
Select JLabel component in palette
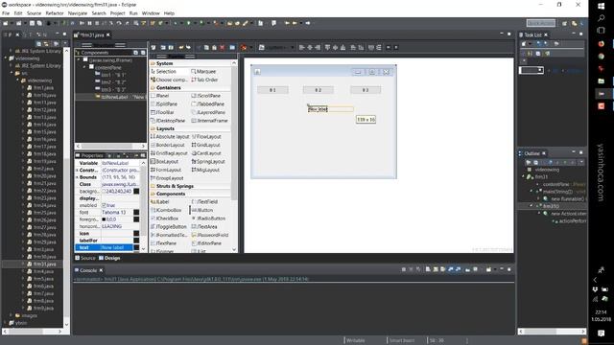[160, 202]
